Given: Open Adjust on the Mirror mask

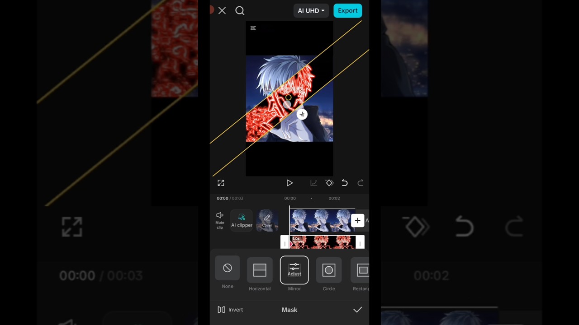Looking at the screenshot, I should (294, 270).
